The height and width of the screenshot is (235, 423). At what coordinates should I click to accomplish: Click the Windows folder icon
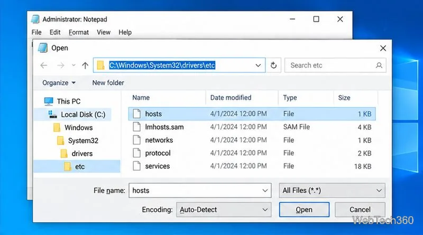pyautogui.click(x=57, y=127)
